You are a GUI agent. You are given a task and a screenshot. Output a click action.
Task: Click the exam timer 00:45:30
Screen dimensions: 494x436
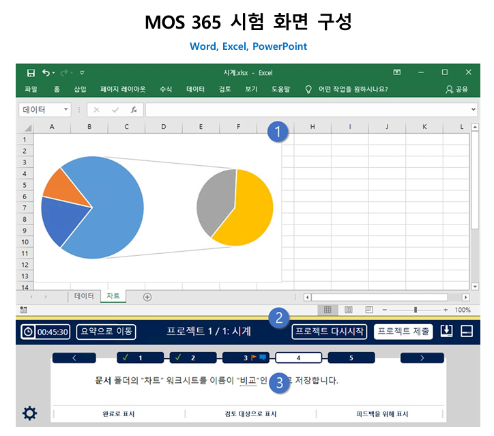45,332
